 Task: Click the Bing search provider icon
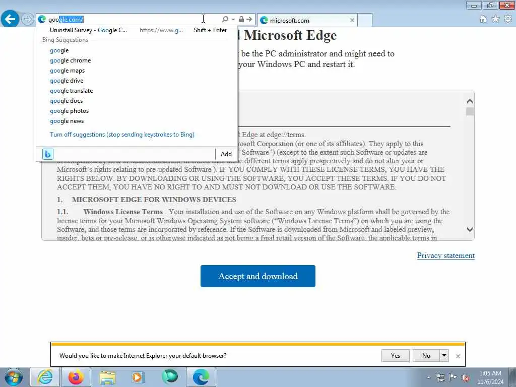click(x=48, y=154)
